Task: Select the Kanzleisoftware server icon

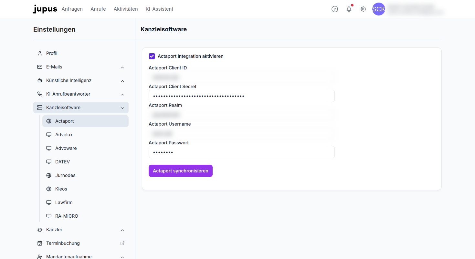Action: (x=40, y=108)
